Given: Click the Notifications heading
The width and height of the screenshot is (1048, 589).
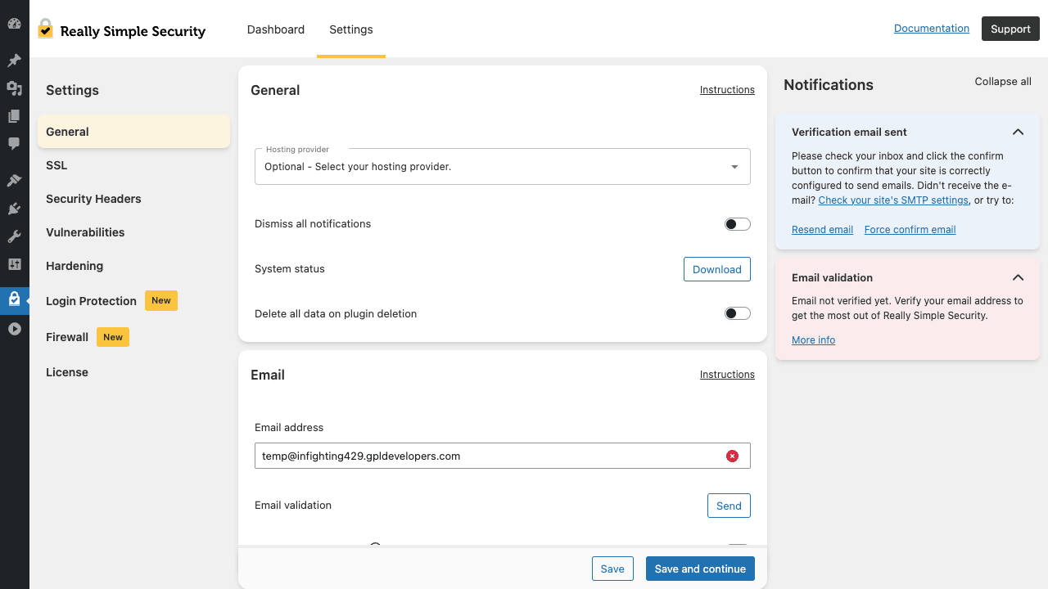Looking at the screenshot, I should (x=829, y=85).
